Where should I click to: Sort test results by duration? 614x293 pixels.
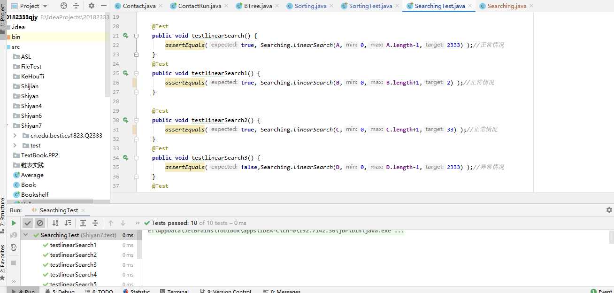click(68, 223)
